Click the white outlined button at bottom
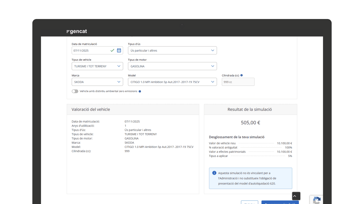This screenshot has width=364, height=204. [249, 202]
